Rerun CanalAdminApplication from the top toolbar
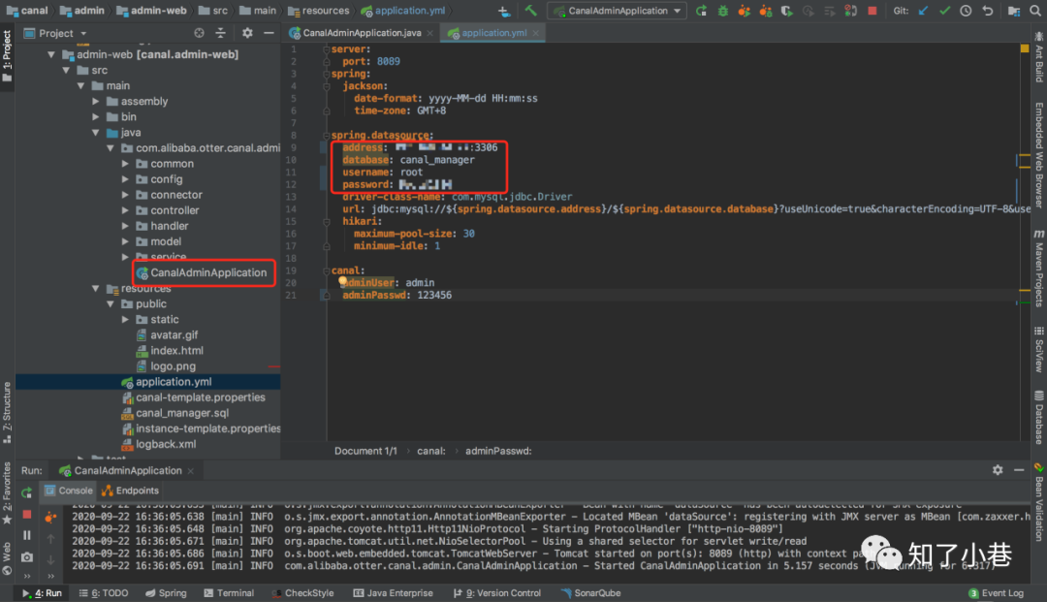Screen dimensions: 1047x602 pyautogui.click(x=701, y=11)
